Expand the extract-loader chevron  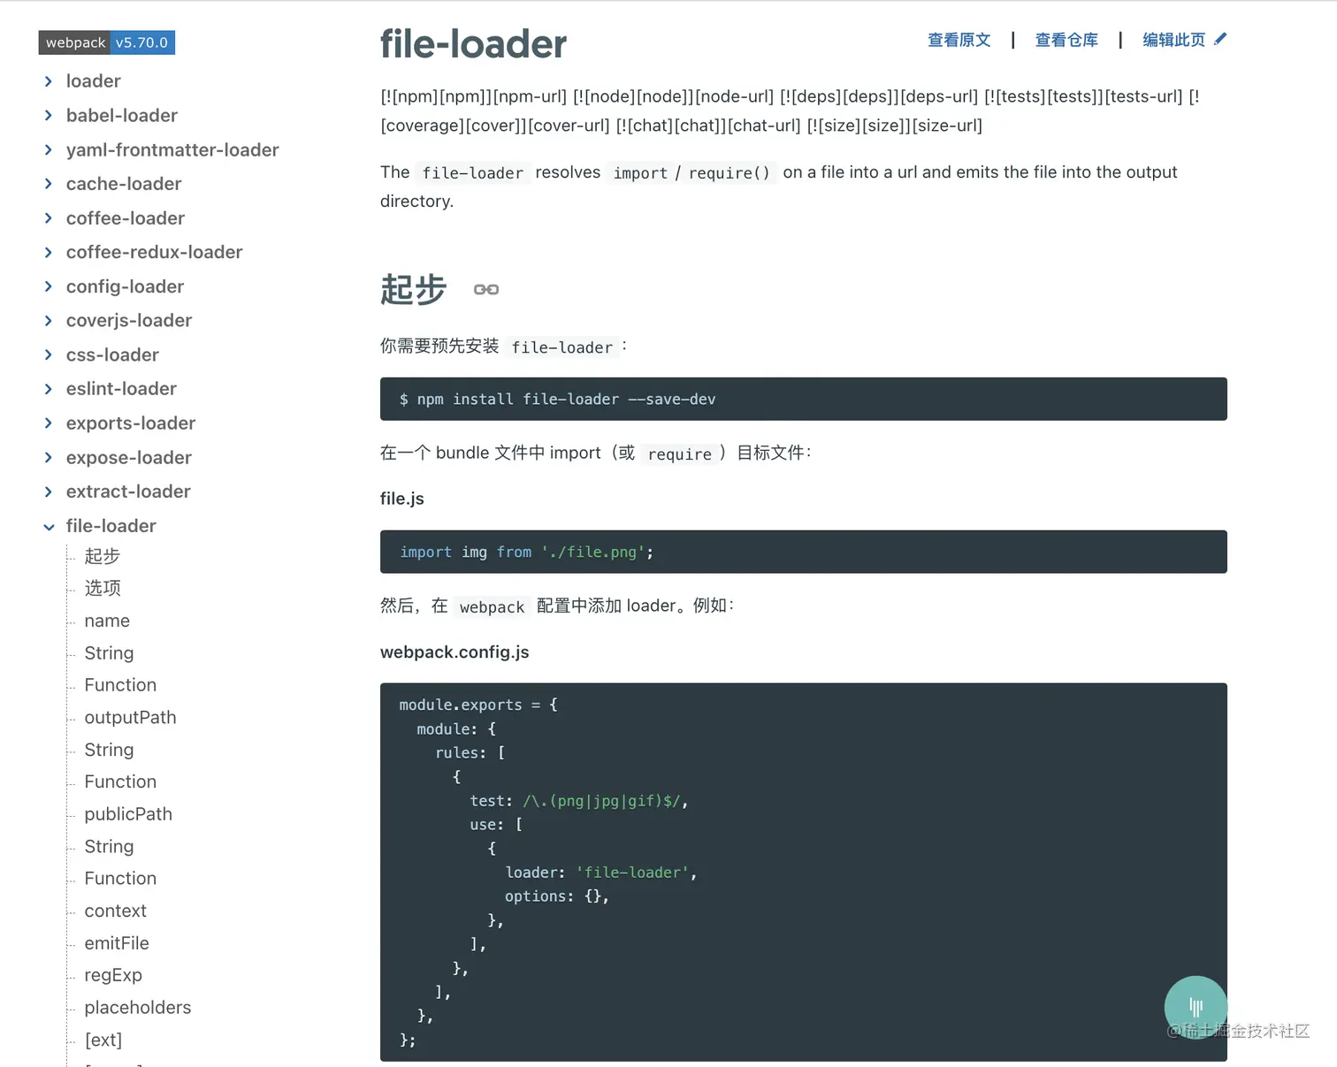pos(49,492)
